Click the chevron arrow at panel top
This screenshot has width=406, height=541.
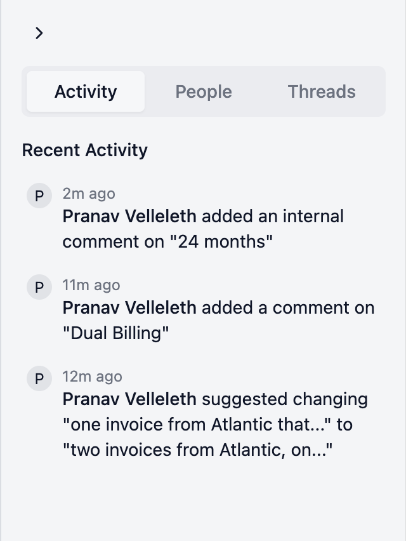(39, 33)
